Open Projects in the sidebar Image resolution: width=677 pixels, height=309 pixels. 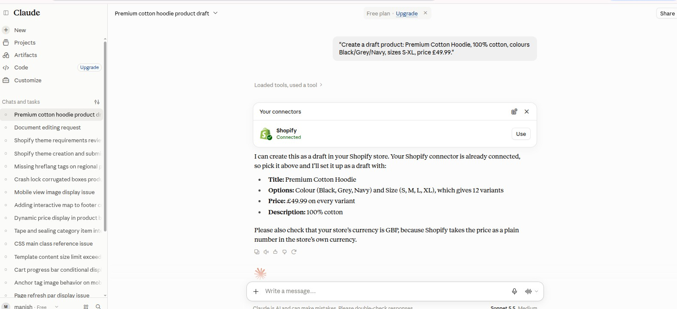point(24,42)
